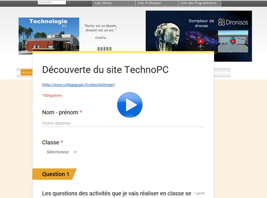
Task: Select the green last slideshow dot
Action: [x=111, y=49]
